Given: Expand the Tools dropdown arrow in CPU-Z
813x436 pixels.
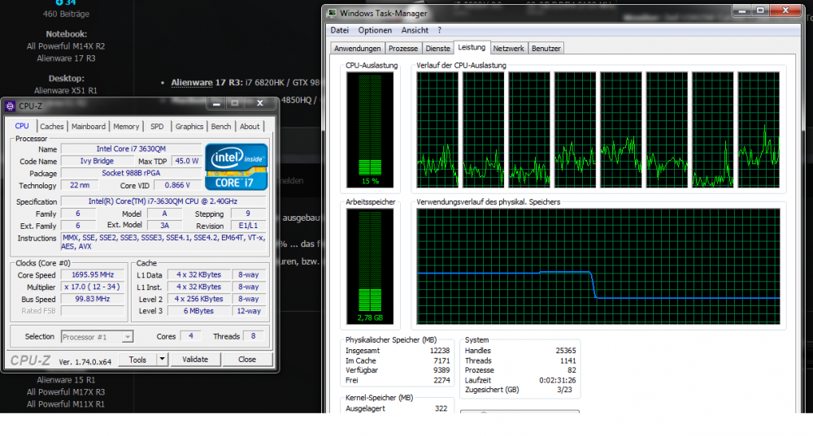Looking at the screenshot, I should tap(162, 359).
